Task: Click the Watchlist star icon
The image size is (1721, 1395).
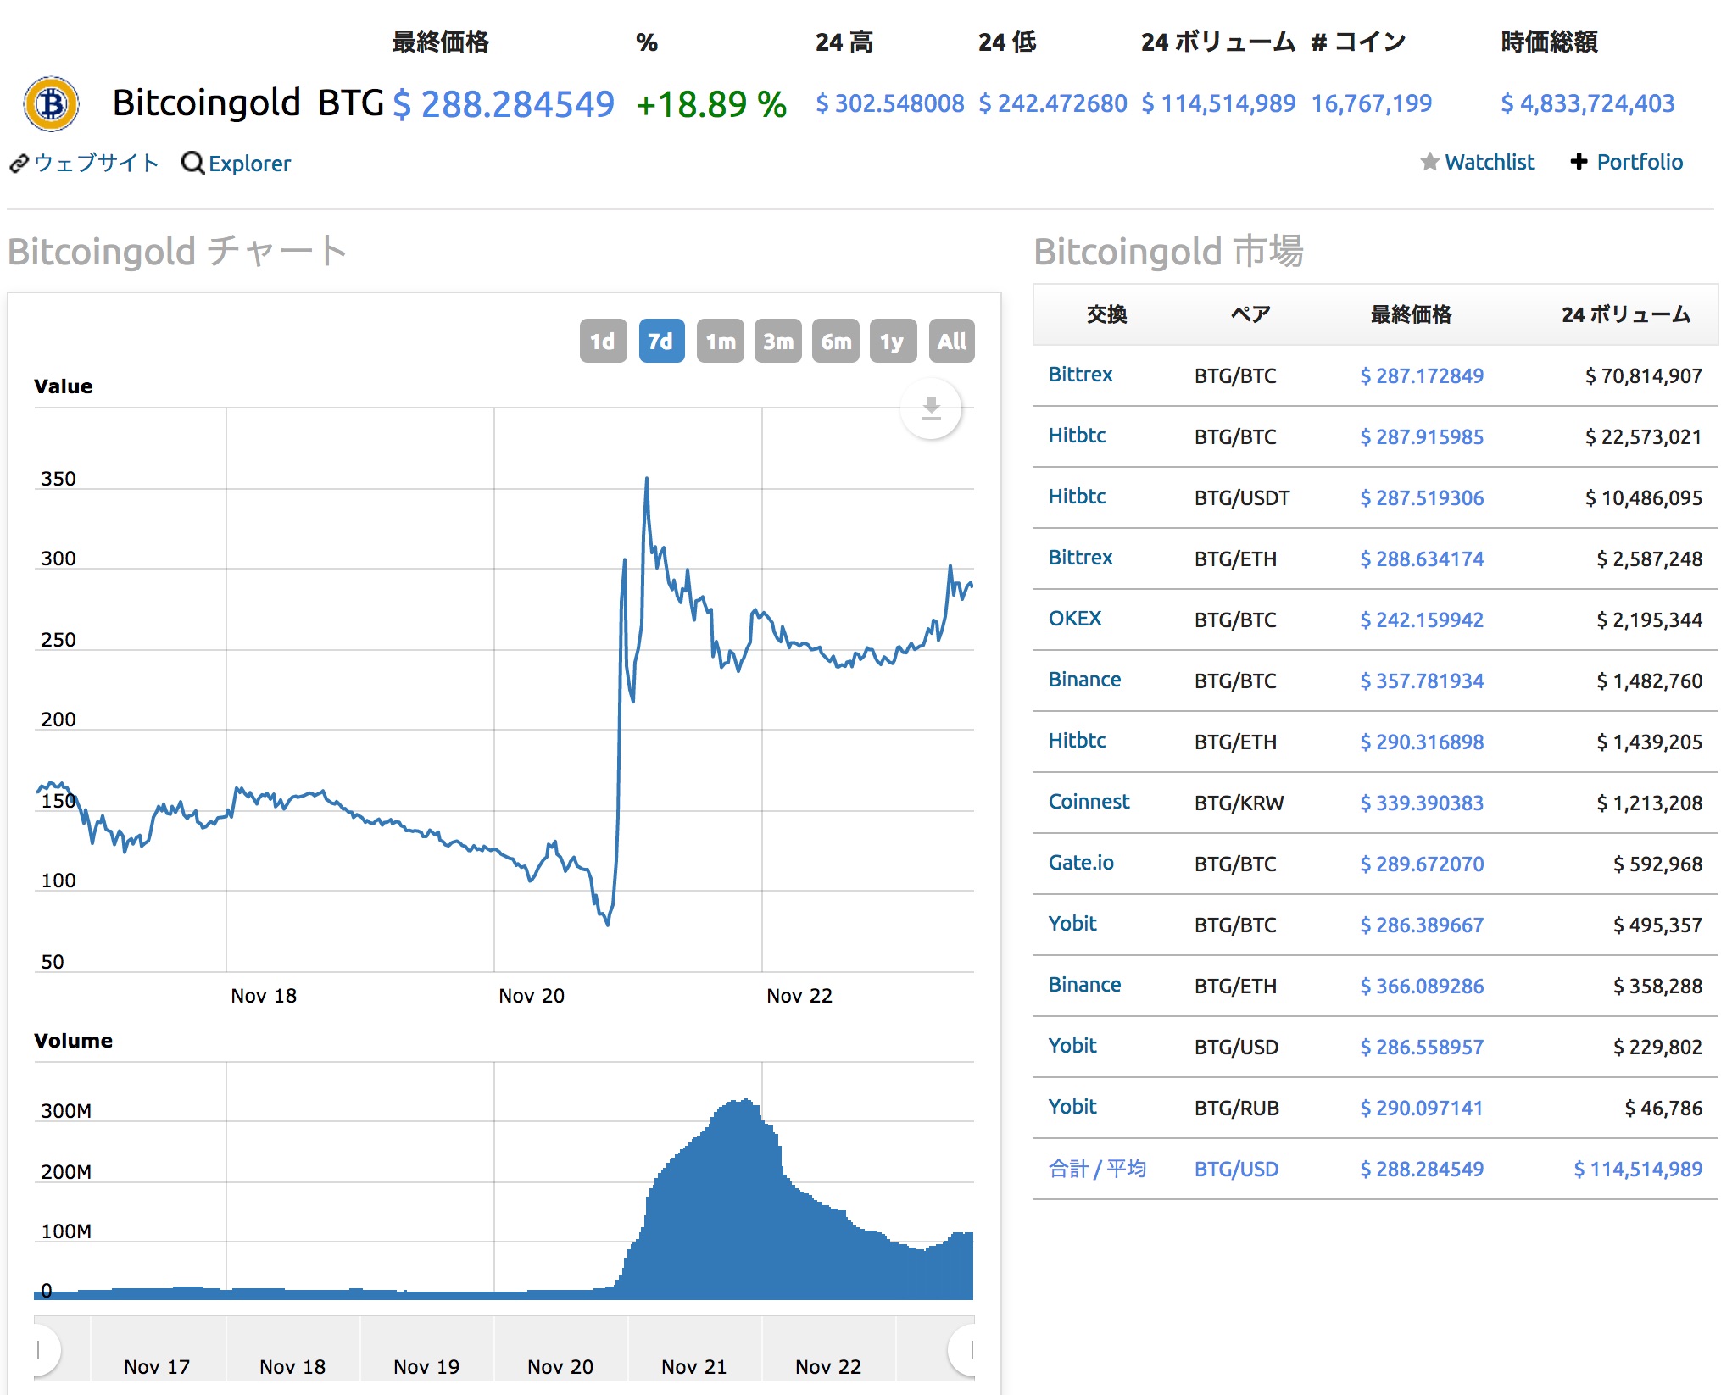Action: click(x=1429, y=162)
